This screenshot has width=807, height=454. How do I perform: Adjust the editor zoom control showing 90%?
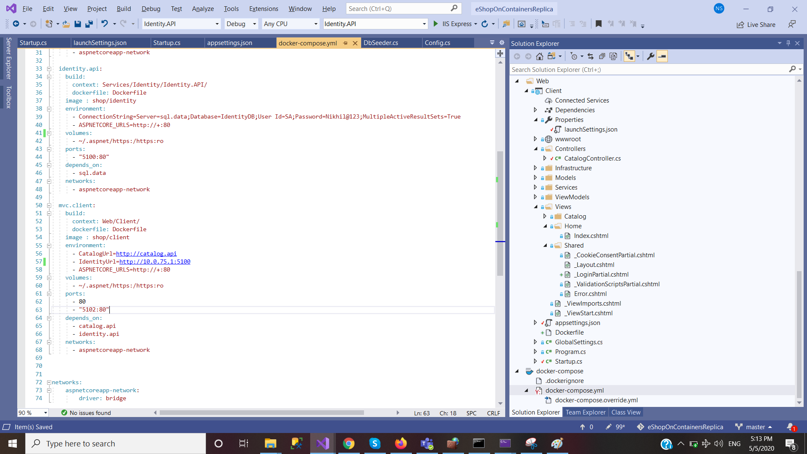tap(32, 413)
